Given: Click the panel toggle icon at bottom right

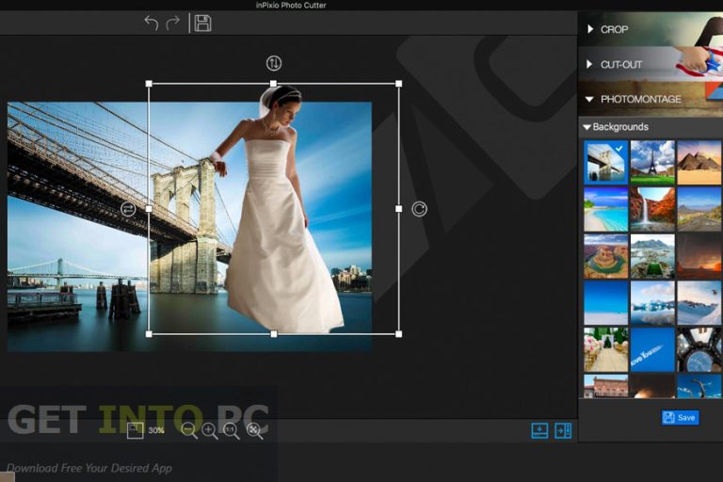Looking at the screenshot, I should (563, 430).
